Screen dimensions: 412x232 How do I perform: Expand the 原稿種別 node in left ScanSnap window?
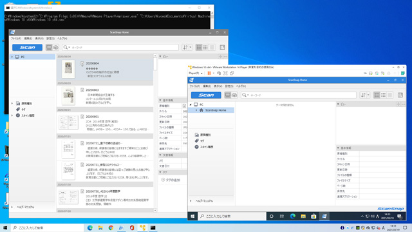pos(12,103)
